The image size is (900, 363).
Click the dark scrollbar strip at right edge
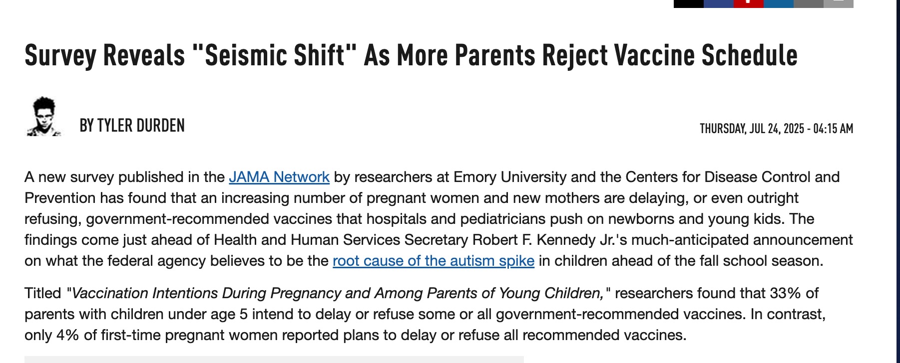click(x=897, y=181)
